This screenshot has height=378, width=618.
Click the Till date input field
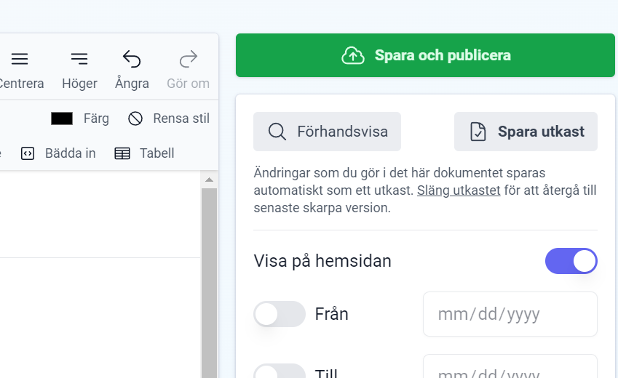click(510, 369)
